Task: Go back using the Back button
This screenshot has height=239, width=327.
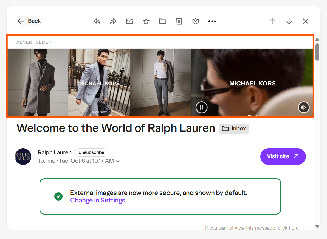Action: click(x=29, y=21)
